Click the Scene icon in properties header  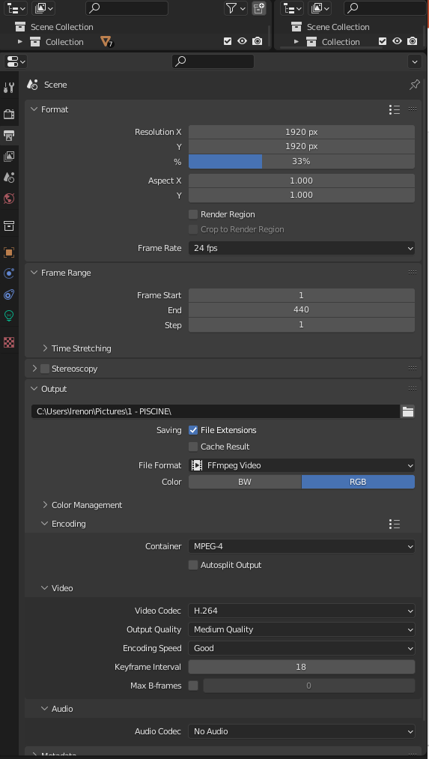33,85
